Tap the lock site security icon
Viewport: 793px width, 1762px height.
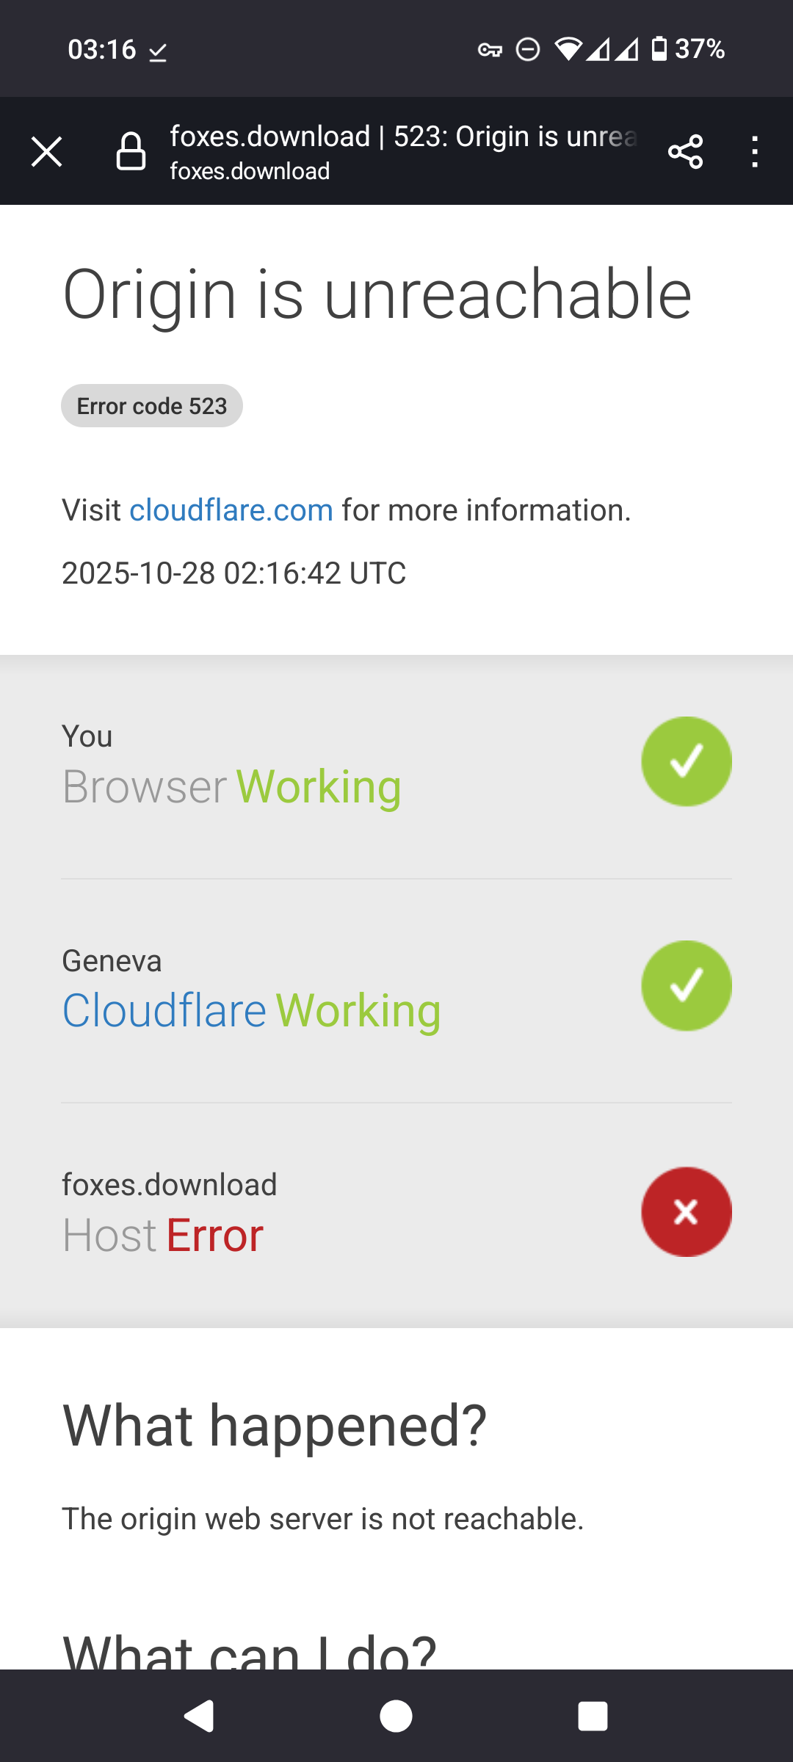[x=131, y=152]
